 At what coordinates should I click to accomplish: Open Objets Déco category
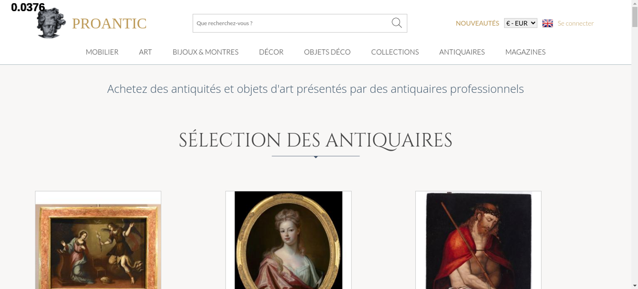327,52
